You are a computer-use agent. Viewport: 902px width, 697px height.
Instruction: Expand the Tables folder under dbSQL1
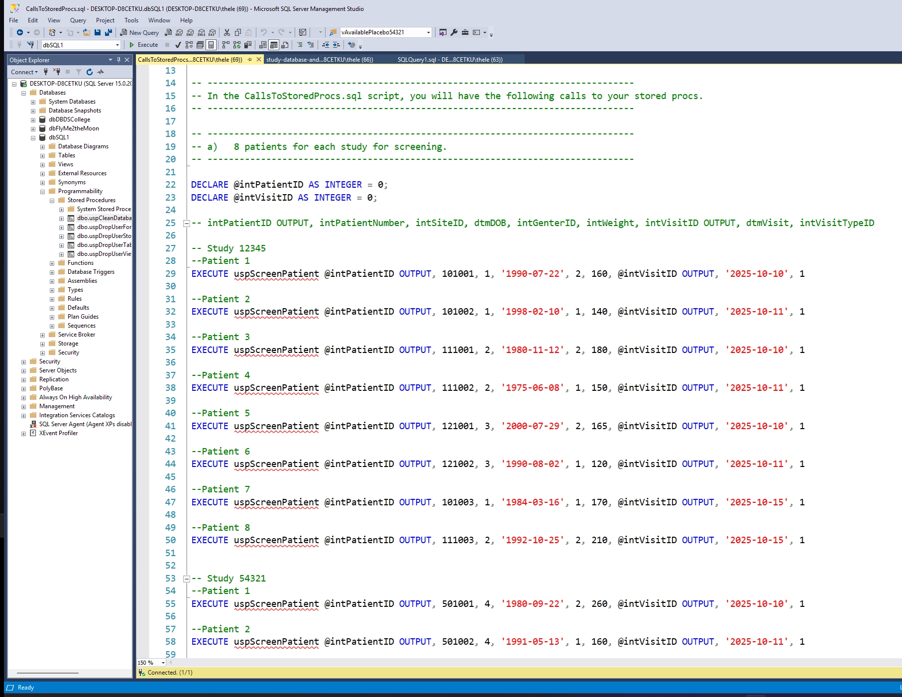point(43,155)
